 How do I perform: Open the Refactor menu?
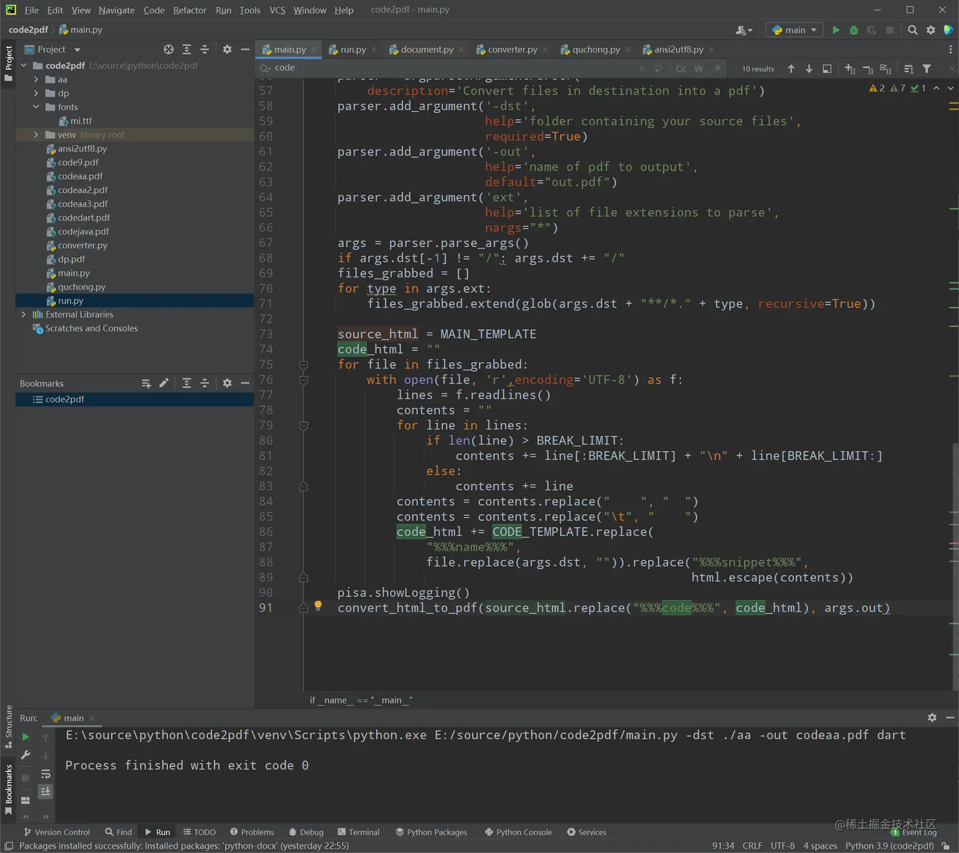click(190, 10)
